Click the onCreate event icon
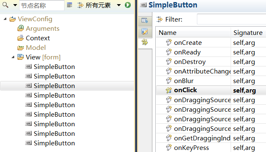 tap(169, 42)
